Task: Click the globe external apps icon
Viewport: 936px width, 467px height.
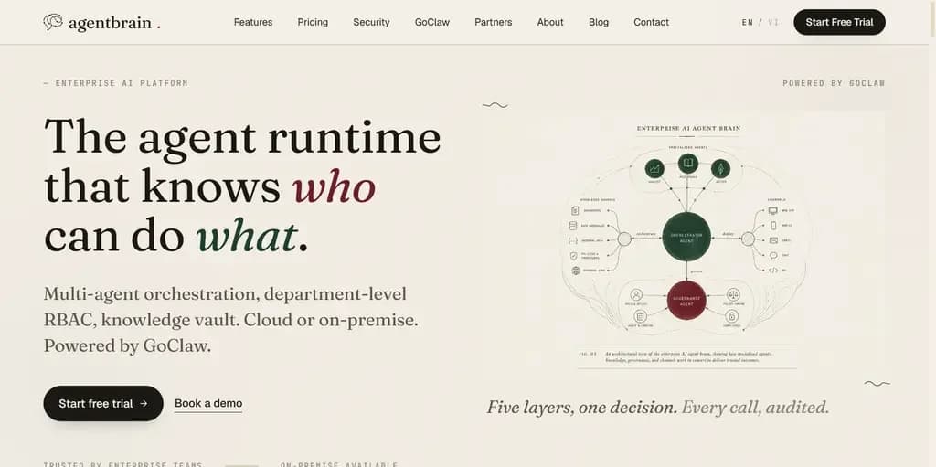Action: (x=576, y=271)
